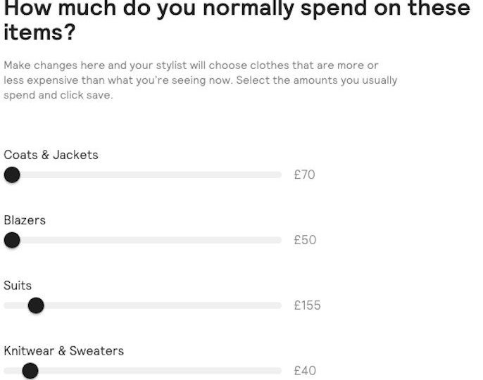Click the Blazers slider handle
483x380 pixels.
click(12, 240)
